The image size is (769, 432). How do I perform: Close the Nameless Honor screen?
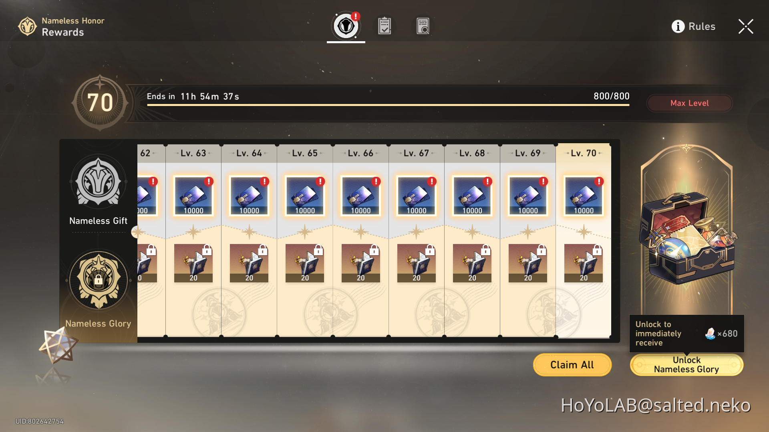click(746, 26)
